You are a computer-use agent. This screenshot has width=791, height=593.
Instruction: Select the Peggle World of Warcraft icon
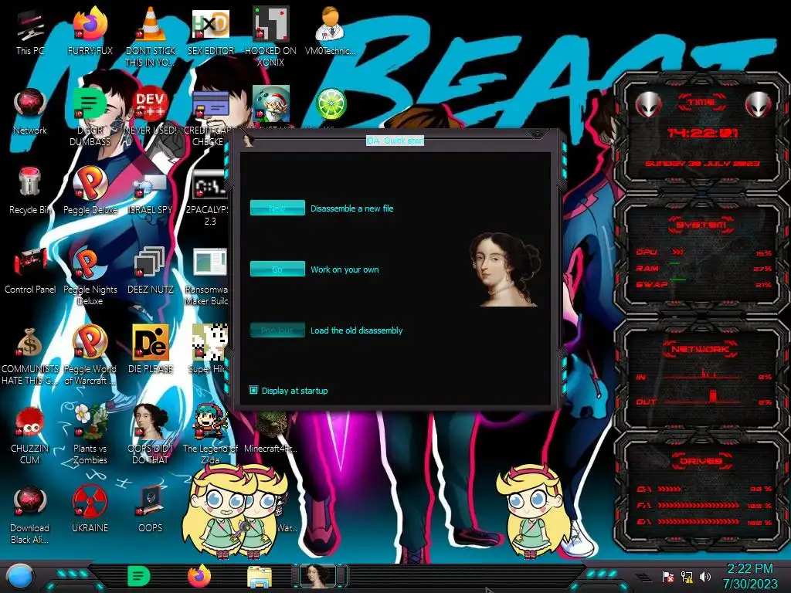[90, 355]
